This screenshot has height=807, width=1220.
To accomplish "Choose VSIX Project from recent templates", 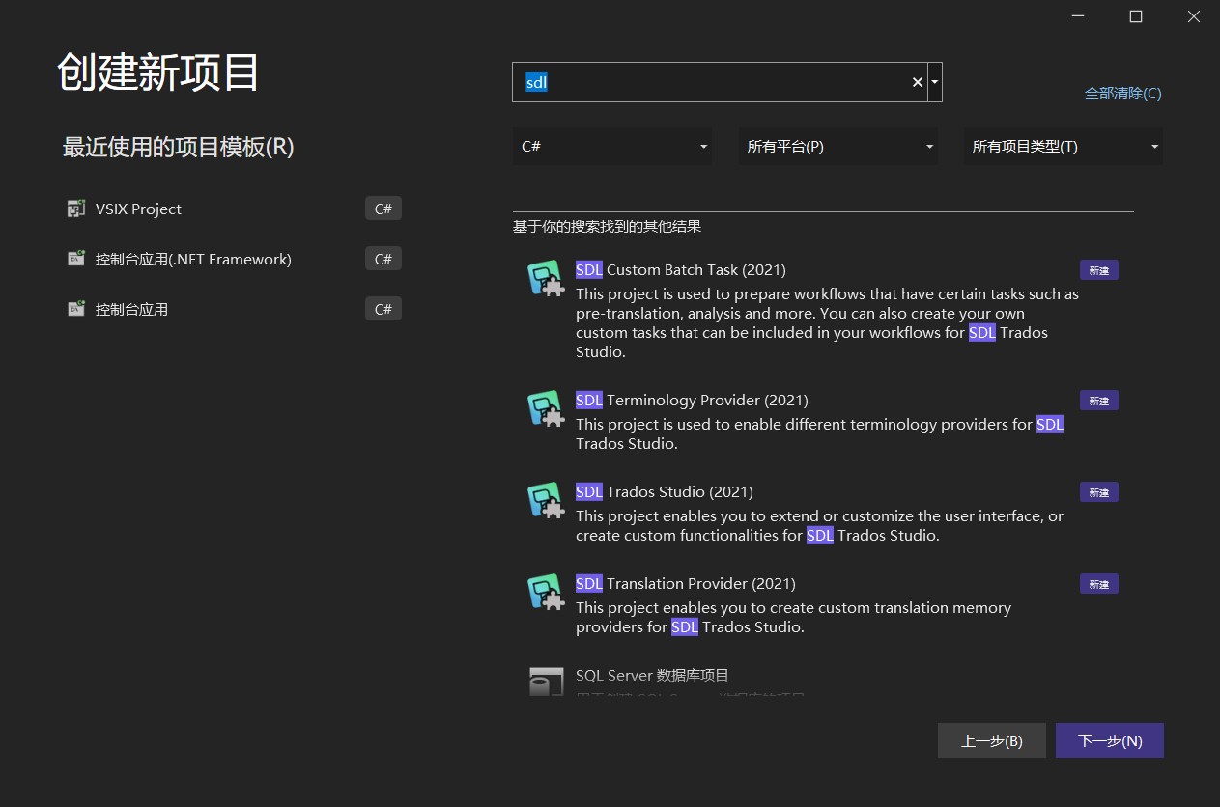I will (x=138, y=209).
